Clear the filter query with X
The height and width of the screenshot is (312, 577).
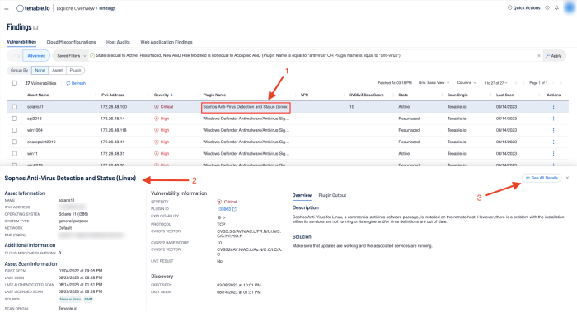click(539, 55)
